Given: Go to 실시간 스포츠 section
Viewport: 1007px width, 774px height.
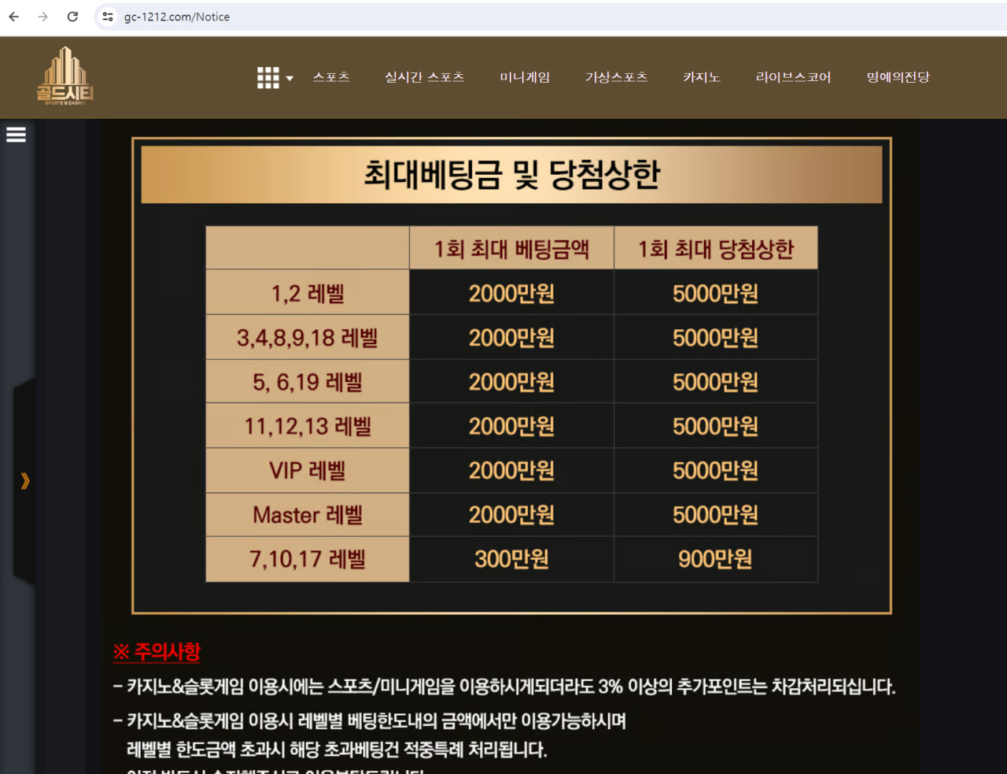Looking at the screenshot, I should 424,77.
